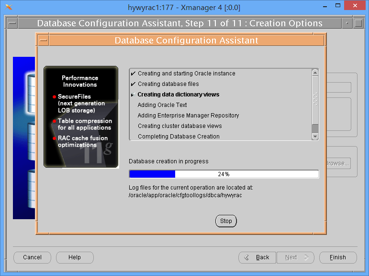Image resolution: width=369 pixels, height=276 pixels.
Task: Select 'Adding Enterprise Manager Repository' step
Action: 188,116
